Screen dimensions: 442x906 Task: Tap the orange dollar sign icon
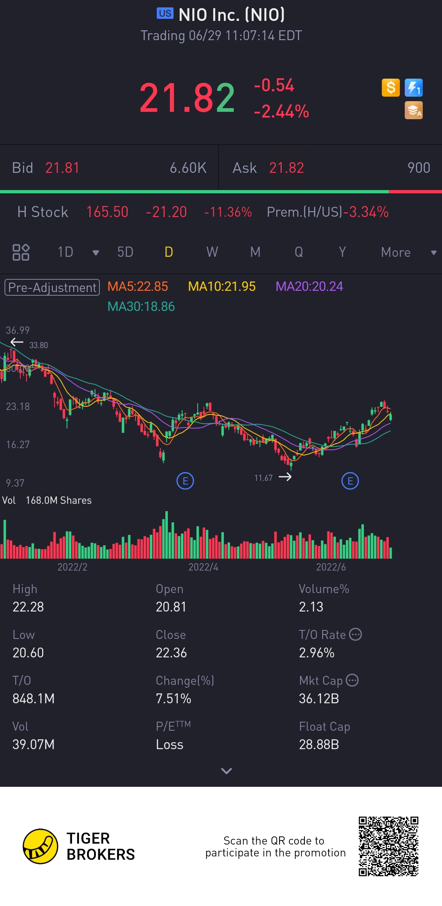391,88
